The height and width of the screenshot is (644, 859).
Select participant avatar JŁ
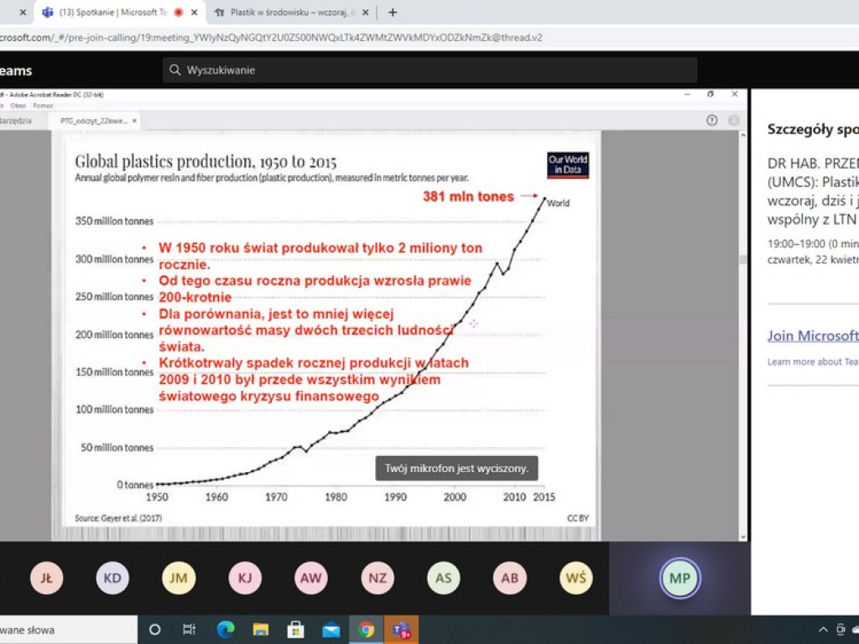point(47,579)
